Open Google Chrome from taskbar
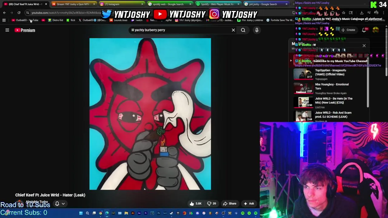Screen dimensions: 388x218 tap(100, 213)
